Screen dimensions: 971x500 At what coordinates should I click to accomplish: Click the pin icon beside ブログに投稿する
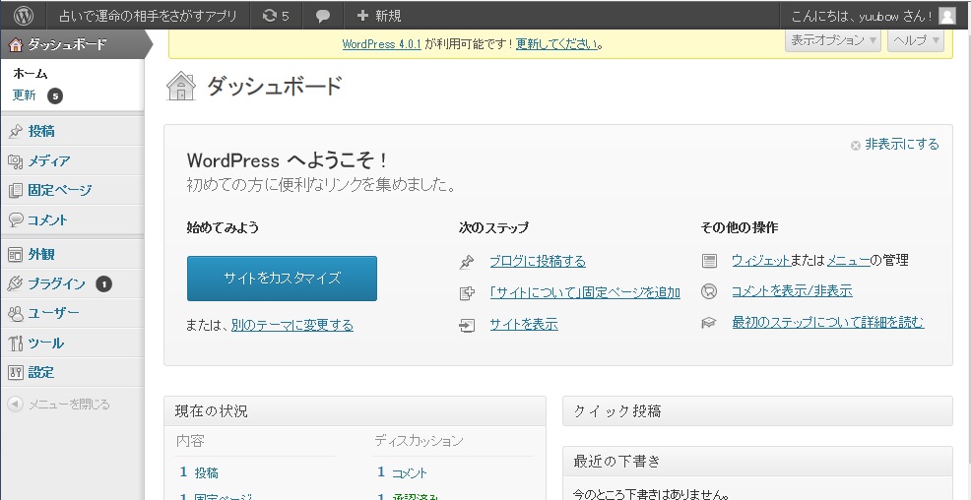click(467, 263)
